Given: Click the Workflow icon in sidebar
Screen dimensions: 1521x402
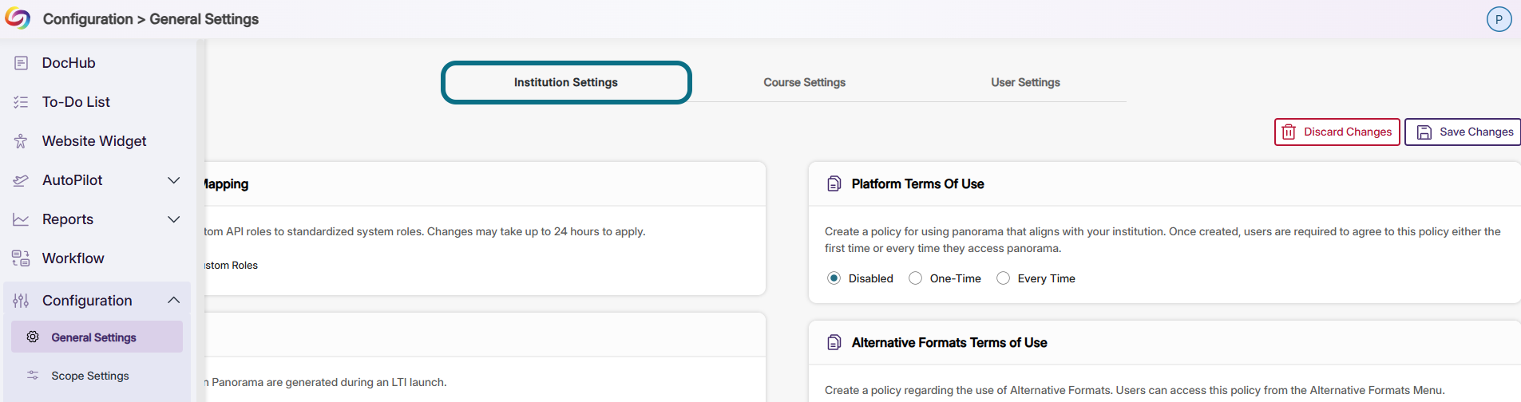Looking at the screenshot, I should tap(22, 258).
